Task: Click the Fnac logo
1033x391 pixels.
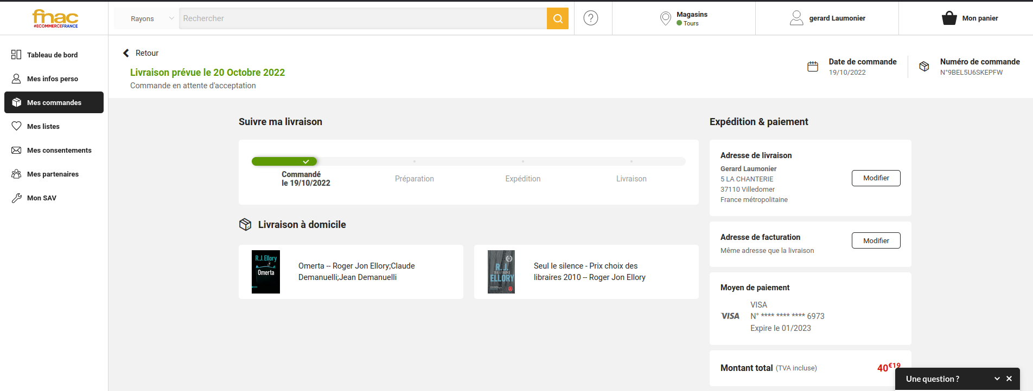Action: click(x=55, y=18)
